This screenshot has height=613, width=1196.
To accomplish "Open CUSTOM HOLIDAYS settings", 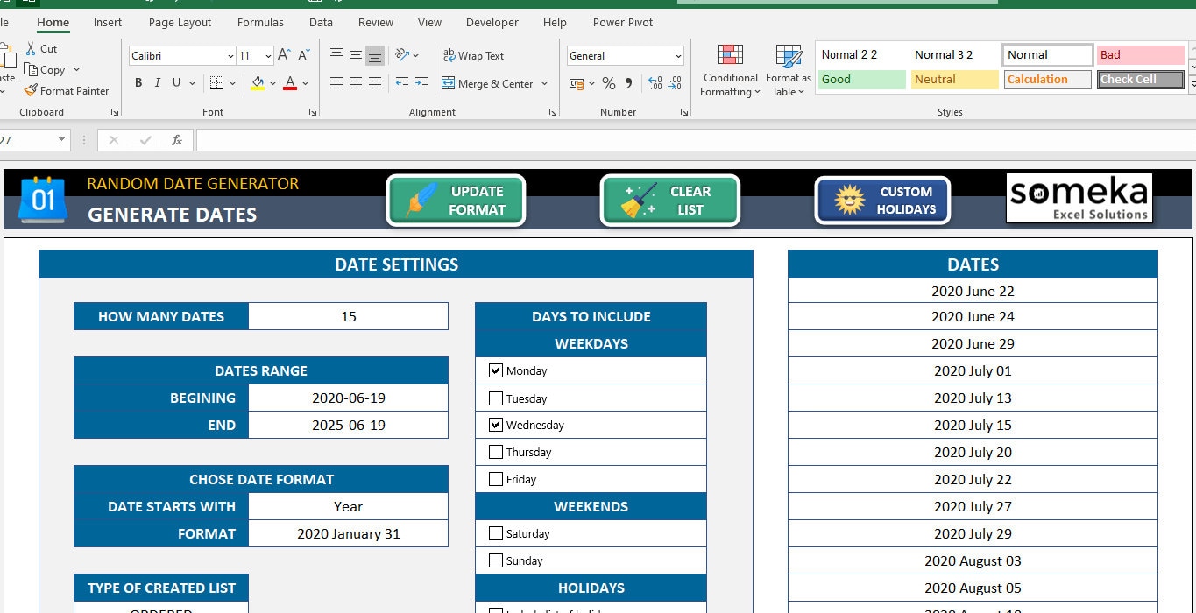I will point(881,200).
